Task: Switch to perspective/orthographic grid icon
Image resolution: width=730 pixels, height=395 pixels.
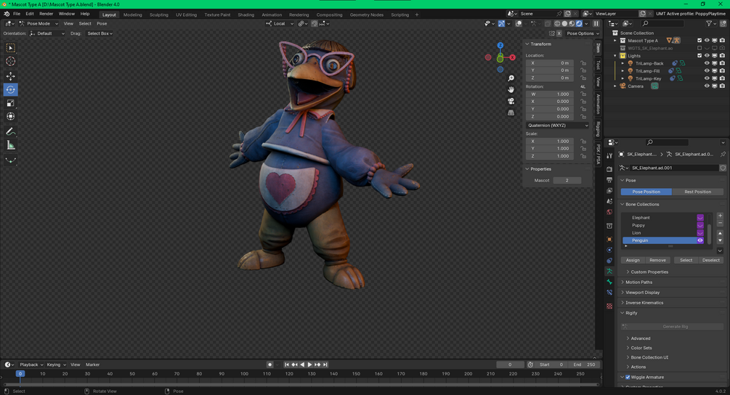Action: (511, 113)
